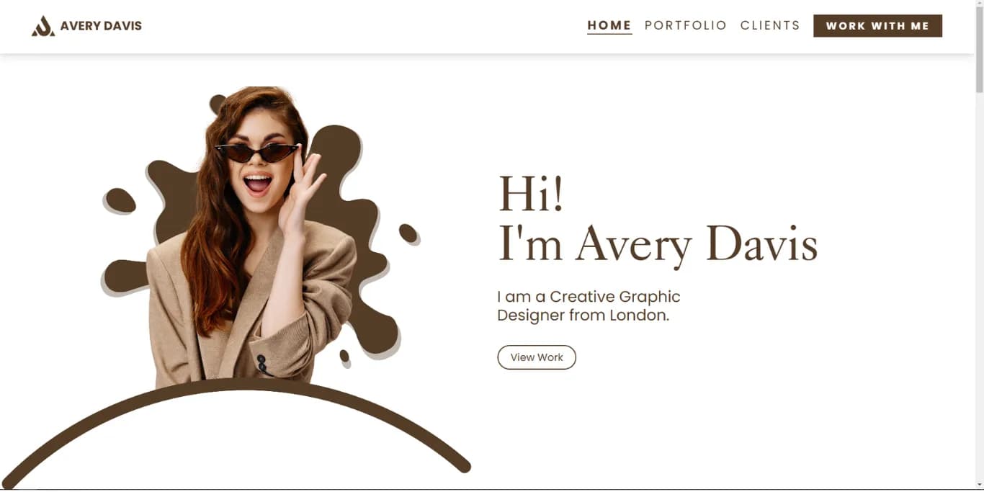Click the empty scrollbar track below the thumb
Screen dimensions: 984x492
click(979, 288)
